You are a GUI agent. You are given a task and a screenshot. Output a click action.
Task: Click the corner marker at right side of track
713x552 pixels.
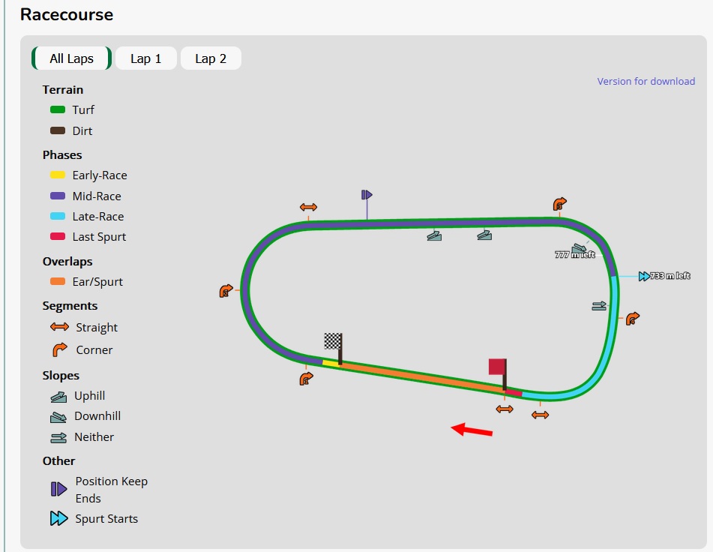[x=633, y=318]
